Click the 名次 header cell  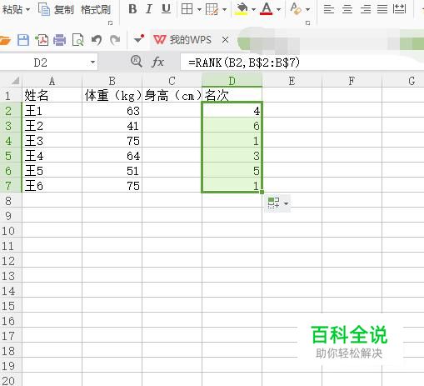232,96
